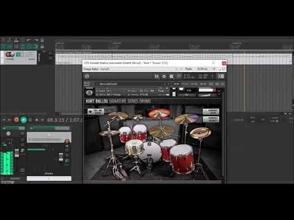Arm record on the Drums track
The image size is (294, 220).
pos(8,54)
